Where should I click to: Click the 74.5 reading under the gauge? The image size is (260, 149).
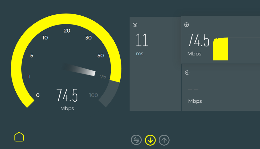pyautogui.click(x=67, y=96)
